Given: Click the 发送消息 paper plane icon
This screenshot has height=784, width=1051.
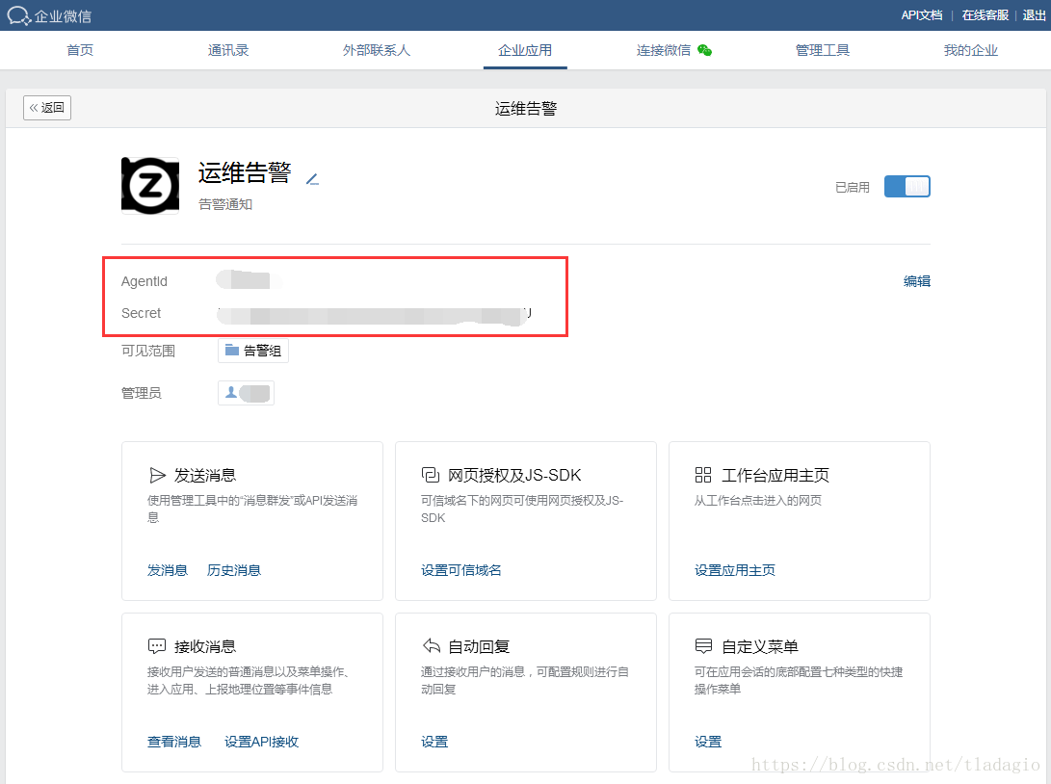Looking at the screenshot, I should tap(157, 475).
